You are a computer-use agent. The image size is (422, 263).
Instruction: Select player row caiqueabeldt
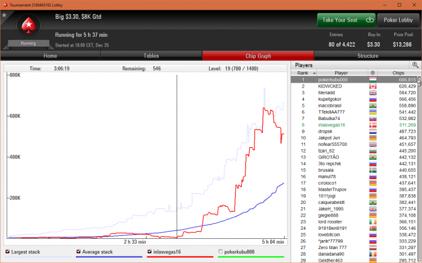(x=354, y=203)
